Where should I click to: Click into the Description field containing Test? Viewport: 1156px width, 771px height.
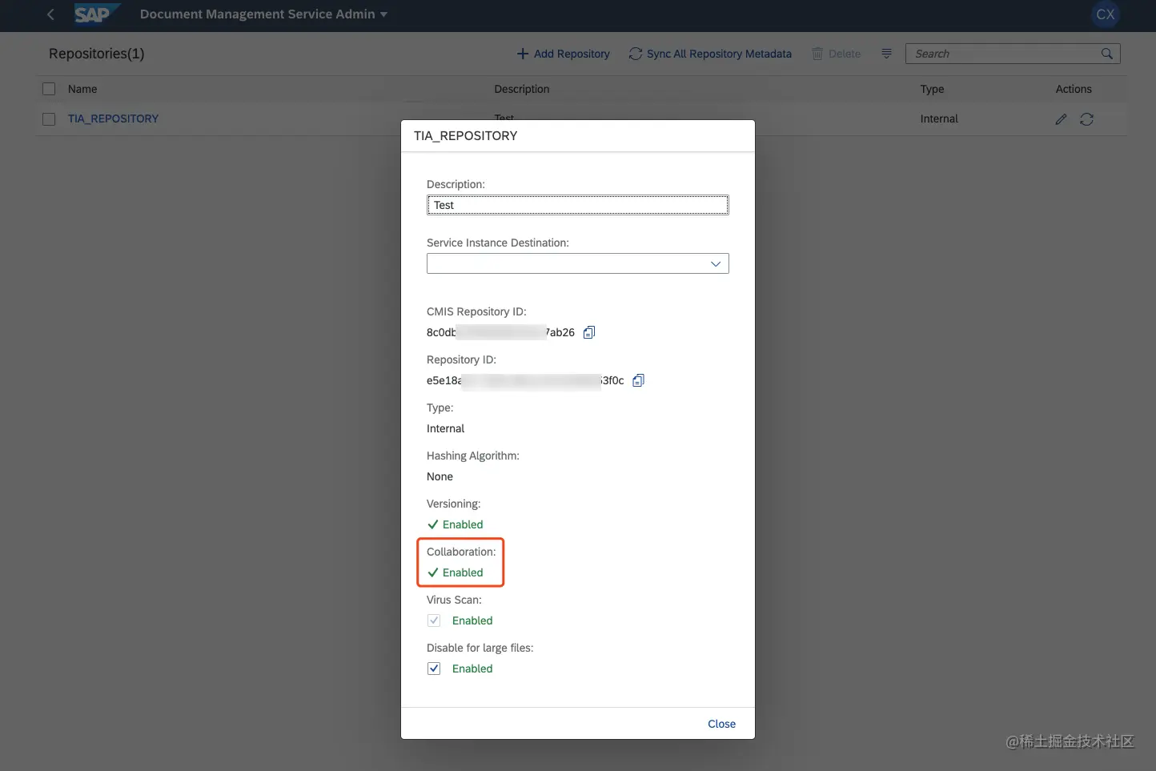pyautogui.click(x=578, y=205)
